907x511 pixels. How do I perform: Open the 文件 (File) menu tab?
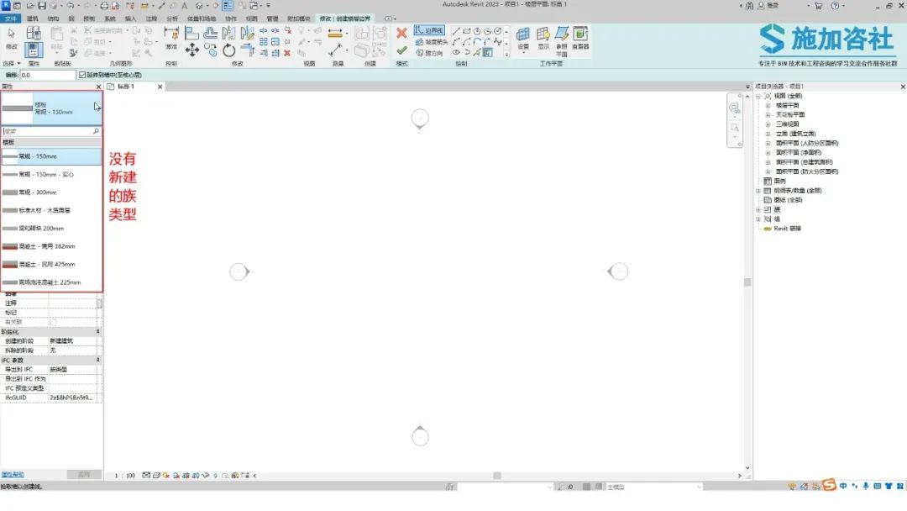pos(10,18)
